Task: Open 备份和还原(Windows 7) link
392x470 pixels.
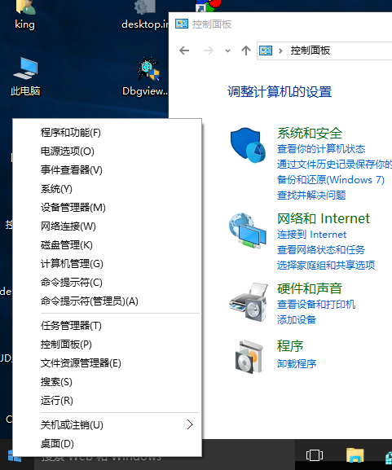Action: (331, 180)
